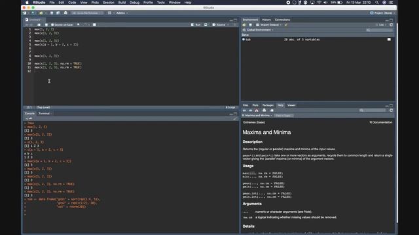Save workspace icon in Environment pane
This screenshot has height=235, width=419.
[x=250, y=25]
